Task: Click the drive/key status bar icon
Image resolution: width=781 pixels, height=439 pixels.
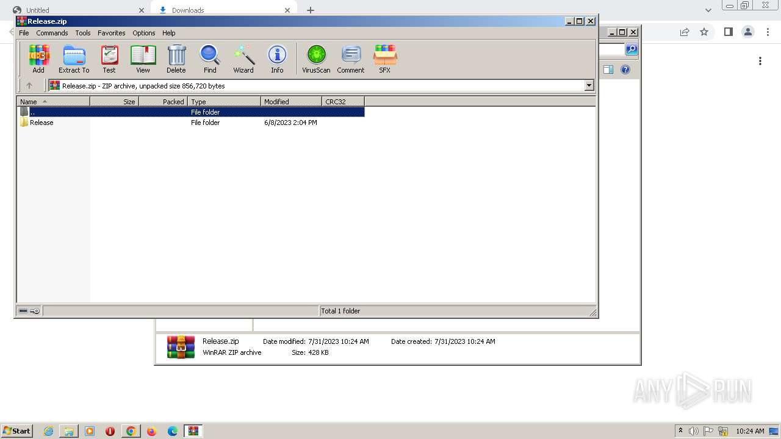Action: point(29,311)
